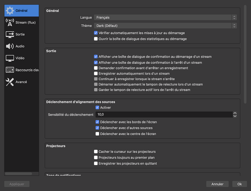This screenshot has width=251, height=191.
Task: Click the Projecteurs section heading
Action: [56, 146]
